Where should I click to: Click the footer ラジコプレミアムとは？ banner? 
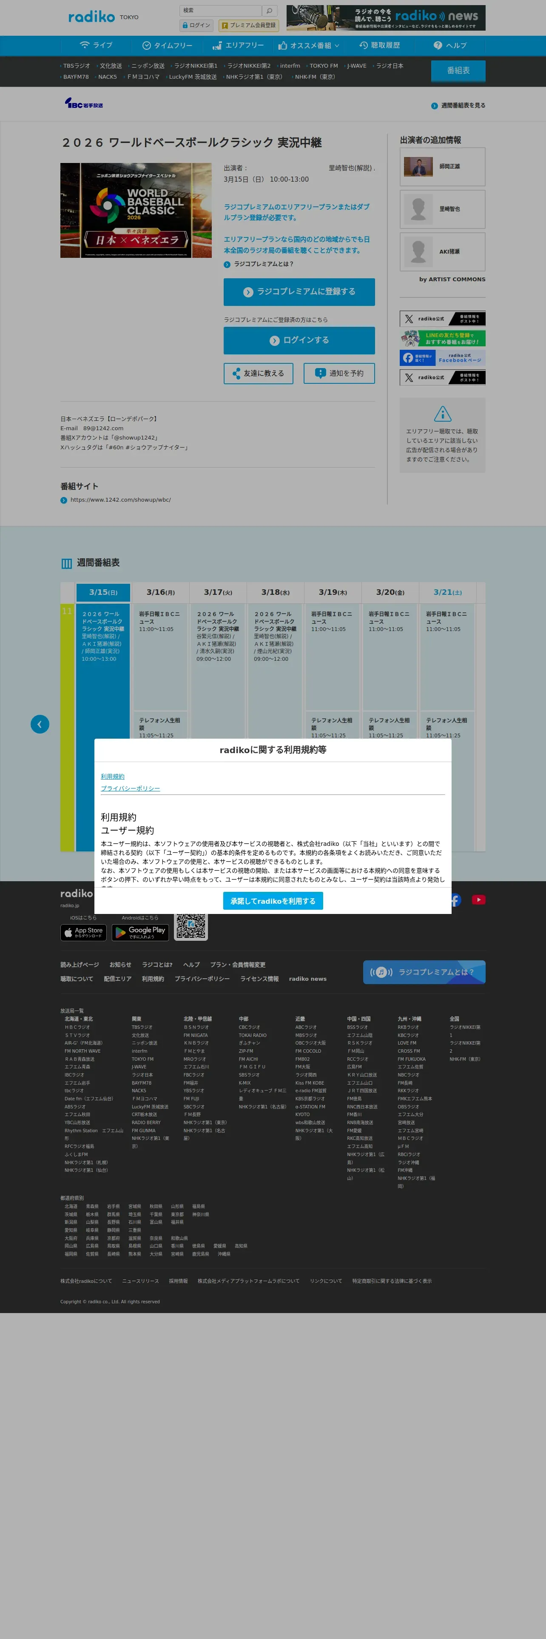coord(424,972)
